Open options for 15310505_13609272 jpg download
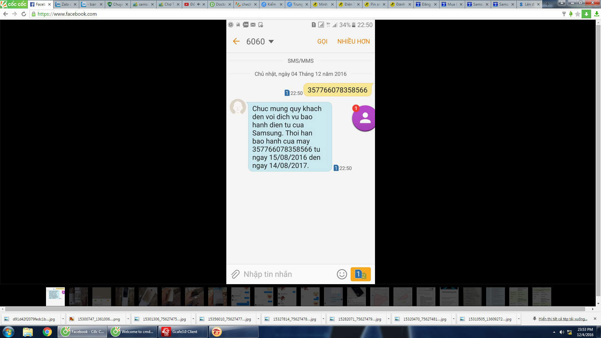 519,319
